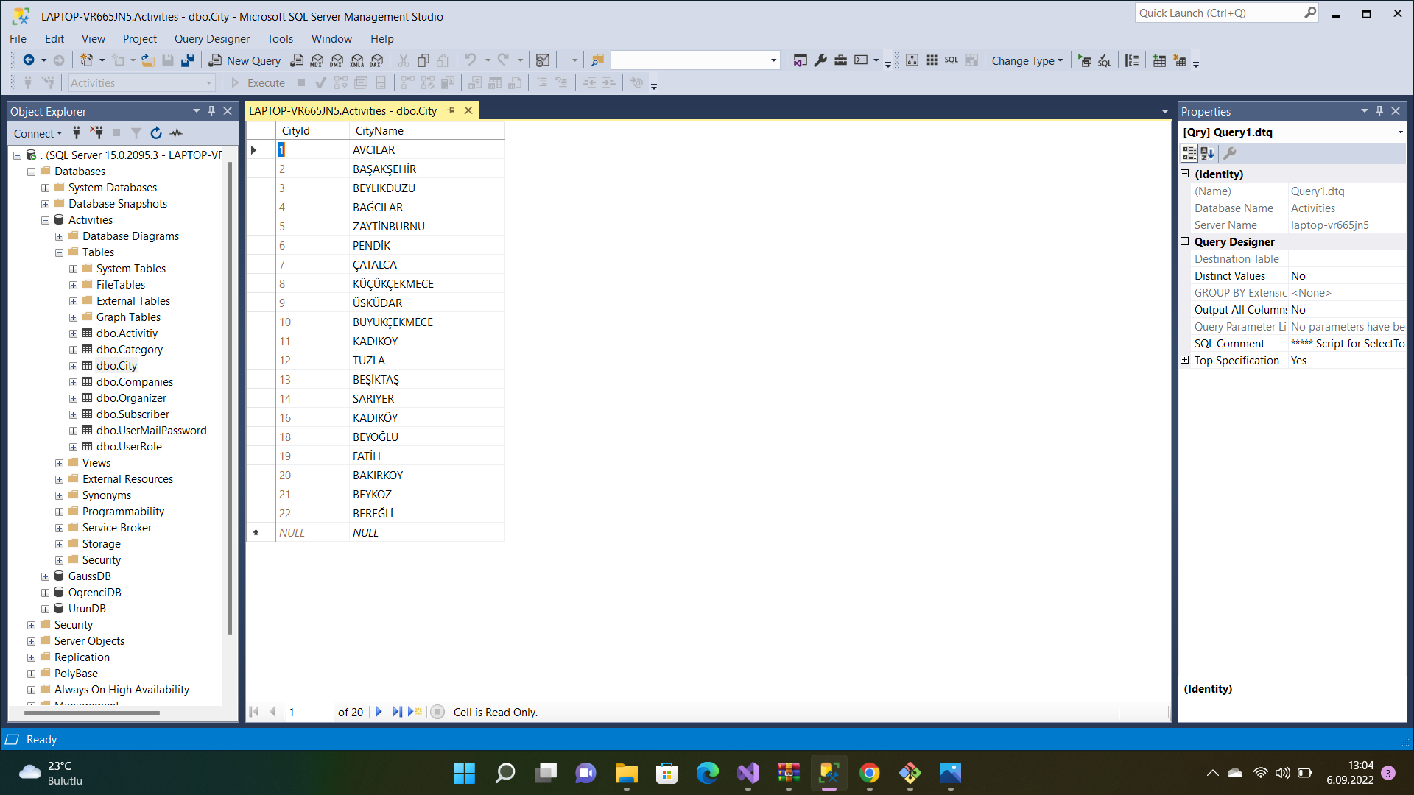Image resolution: width=1414 pixels, height=795 pixels.
Task: Click the DAX query icon
Action: (x=376, y=60)
